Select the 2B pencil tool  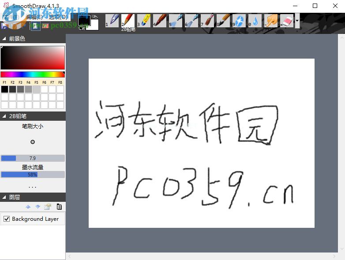pyautogui.click(x=128, y=21)
